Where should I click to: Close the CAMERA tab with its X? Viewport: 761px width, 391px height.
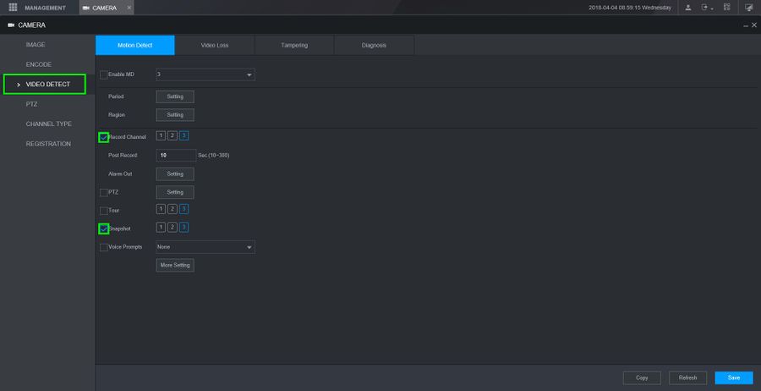[x=129, y=8]
